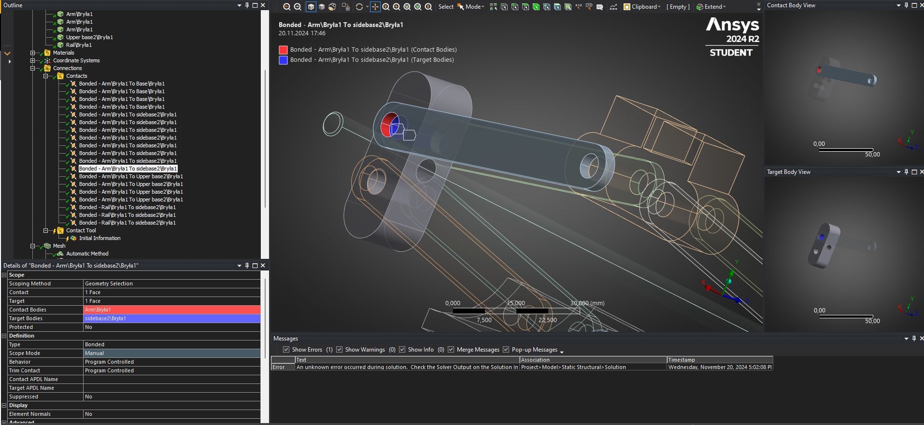The image size is (924, 425).
Task: Toggle the Show Info checkbox
Action: pos(402,350)
